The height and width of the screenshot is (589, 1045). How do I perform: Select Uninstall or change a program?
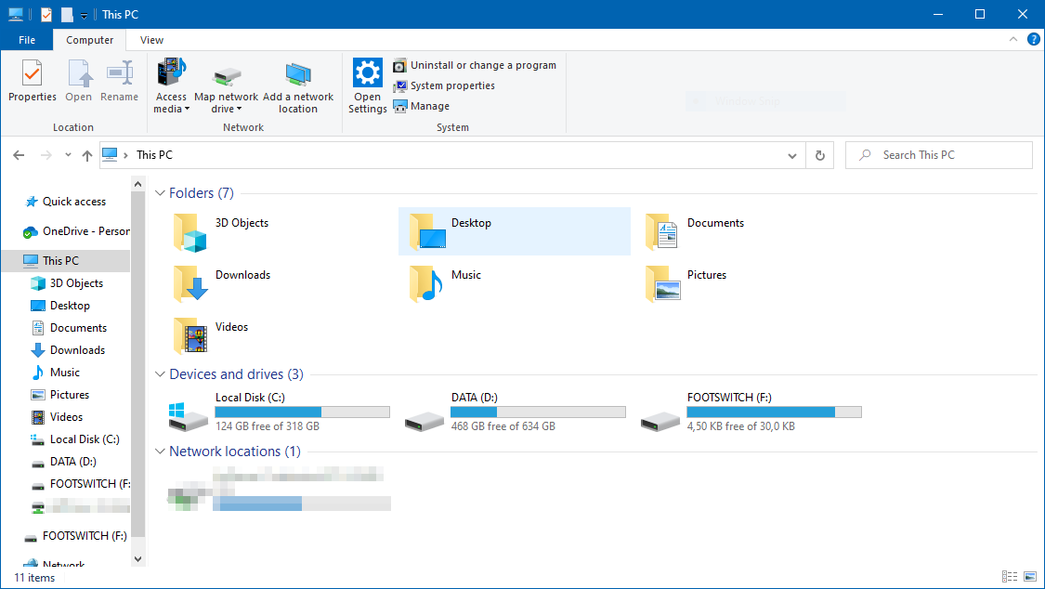pos(475,65)
